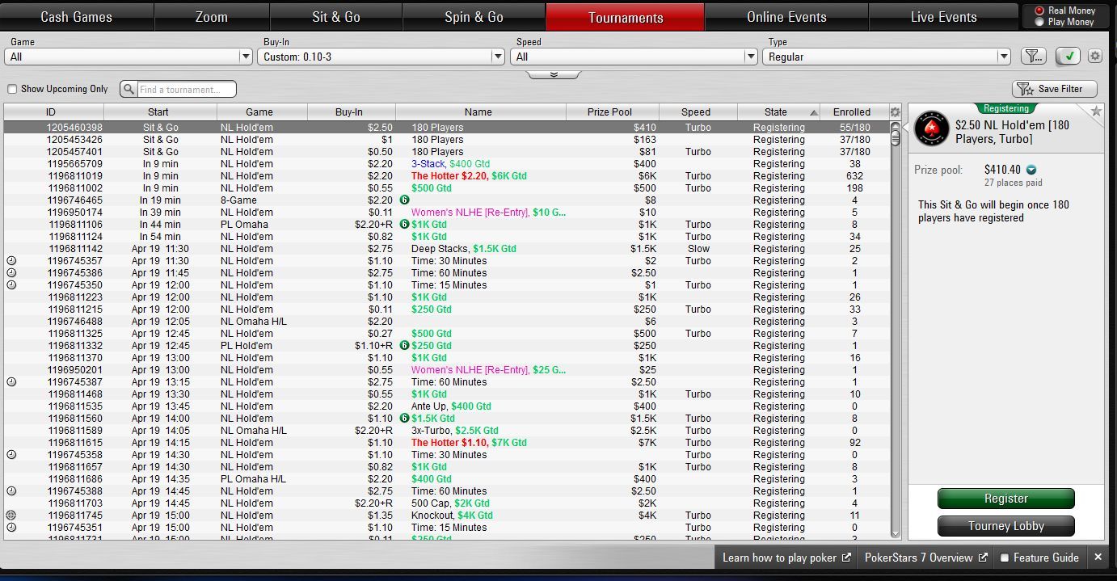Toggle the Feature Guide checkbox
Viewport: 1117px width, 581px height.
tap(1005, 558)
